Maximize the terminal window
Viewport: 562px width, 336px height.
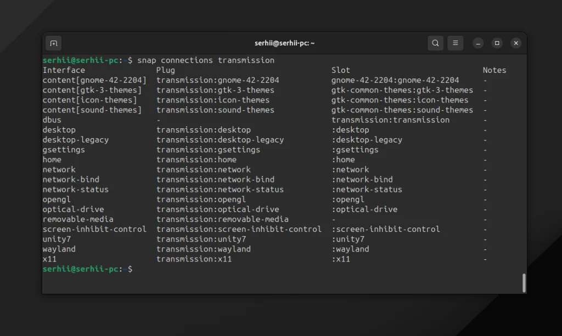coord(497,43)
